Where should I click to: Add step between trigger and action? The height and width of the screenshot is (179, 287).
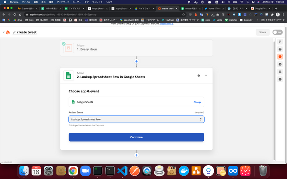click(x=136, y=61)
